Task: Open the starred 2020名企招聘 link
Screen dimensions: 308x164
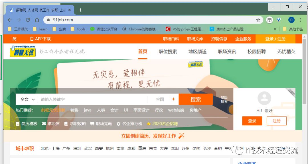Action: point(162,124)
